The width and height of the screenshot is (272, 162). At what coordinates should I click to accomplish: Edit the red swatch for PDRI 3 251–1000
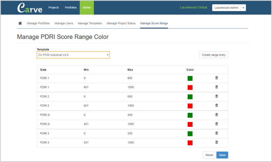(x=190, y=143)
